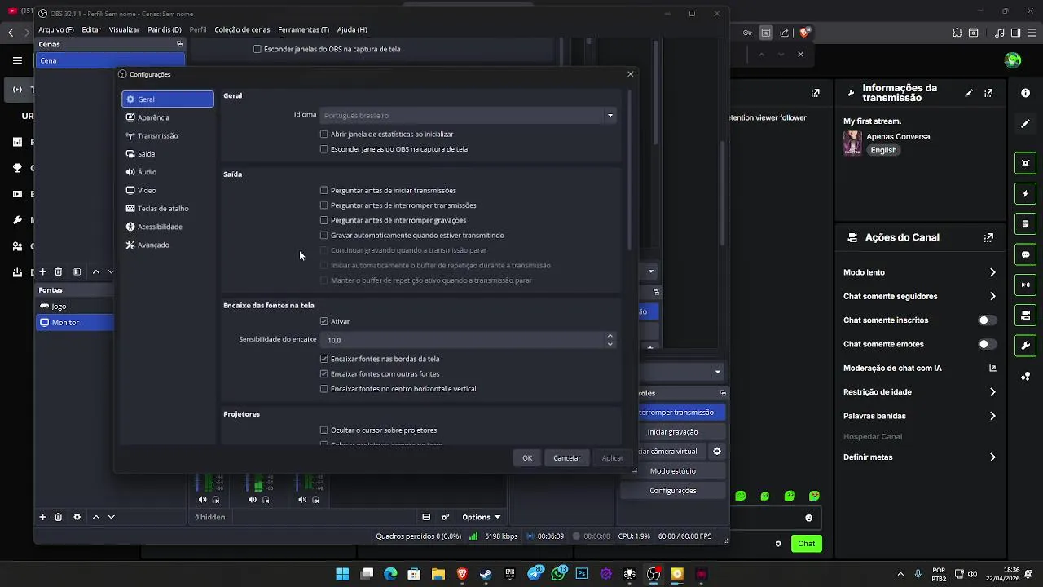The width and height of the screenshot is (1043, 587).
Task: Delete selected source with trash icon
Action: (x=58, y=517)
